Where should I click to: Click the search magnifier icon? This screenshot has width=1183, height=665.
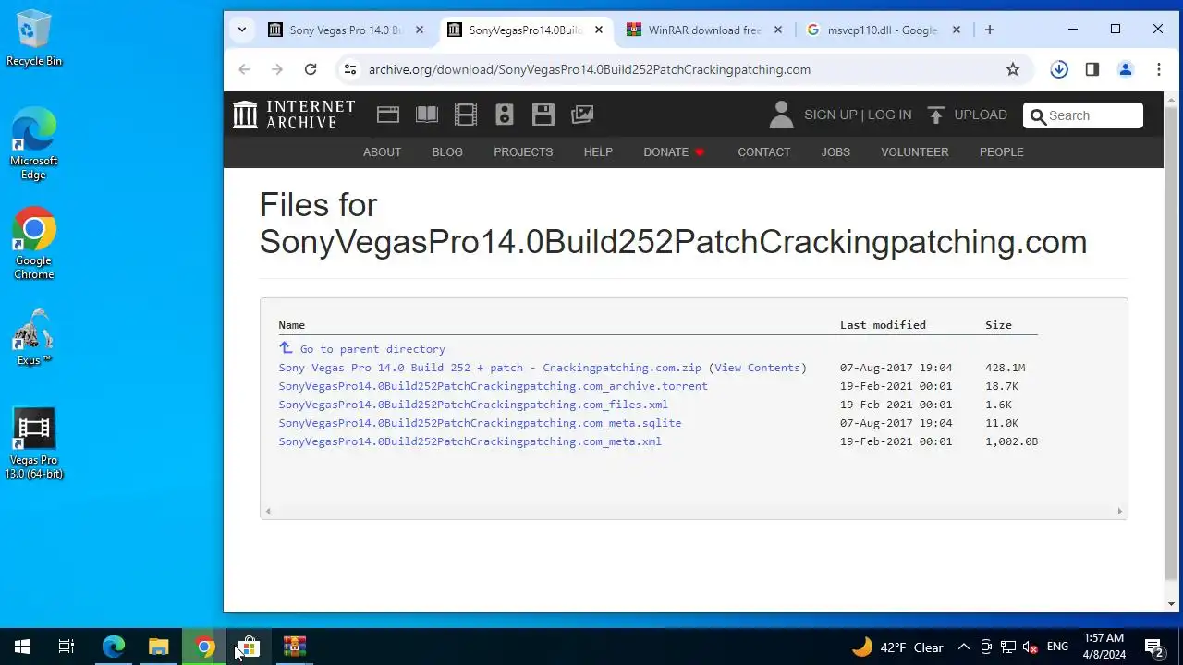[1038, 116]
